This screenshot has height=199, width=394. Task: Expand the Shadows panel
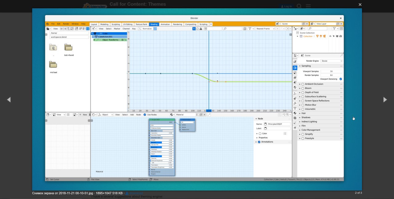pos(300,117)
